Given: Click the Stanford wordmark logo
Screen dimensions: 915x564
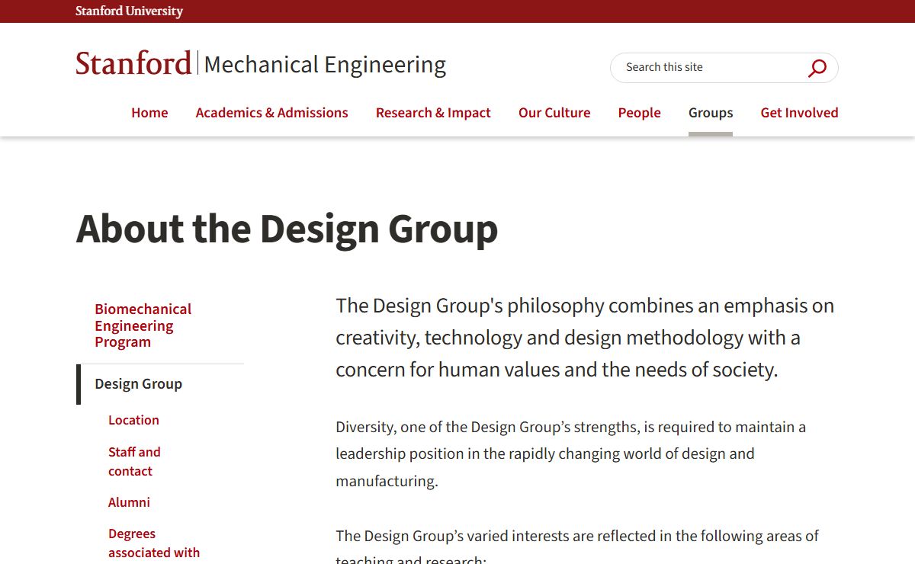Looking at the screenshot, I should coord(133,64).
